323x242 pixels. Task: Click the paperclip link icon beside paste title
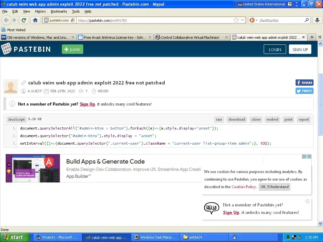tap(24, 83)
